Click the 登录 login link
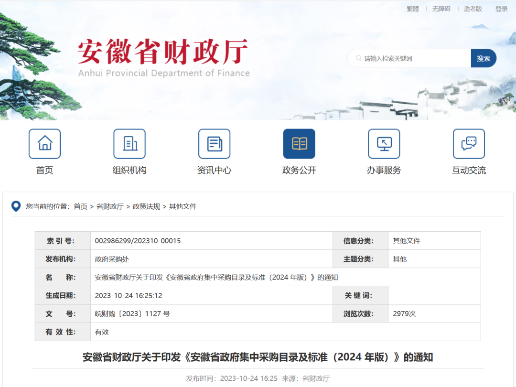Screen dimensions: 516x387 [501, 9]
